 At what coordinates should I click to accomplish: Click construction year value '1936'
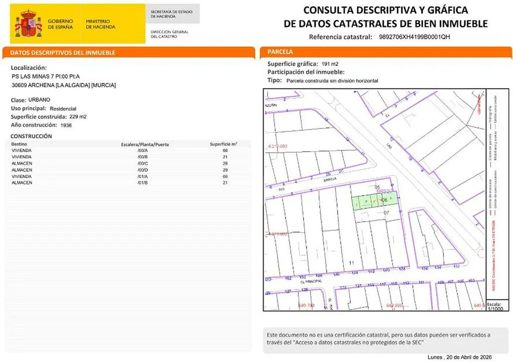click(66, 125)
